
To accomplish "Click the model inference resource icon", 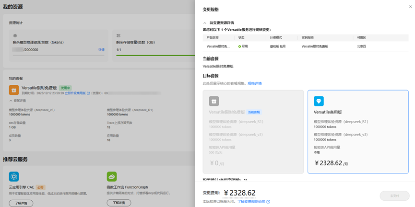I will pyautogui.click(x=15, y=35).
